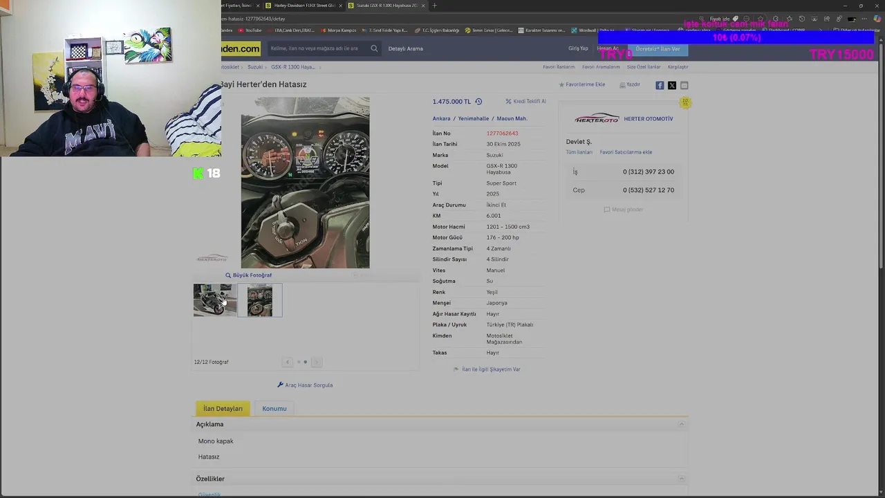Click Büyük Fotoğraf magnifier link
885x498 pixels.
coord(248,275)
